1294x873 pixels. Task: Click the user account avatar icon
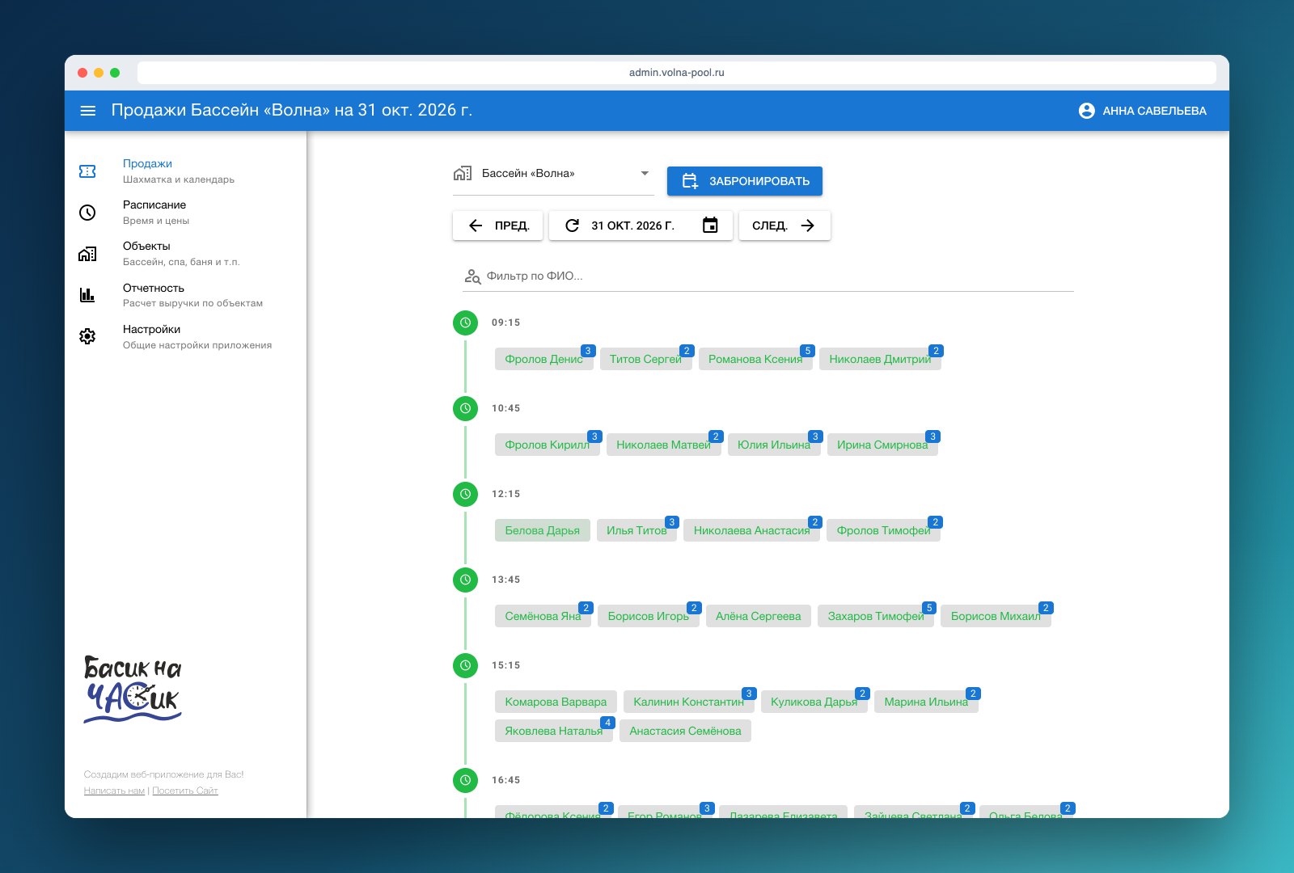pyautogui.click(x=1086, y=111)
